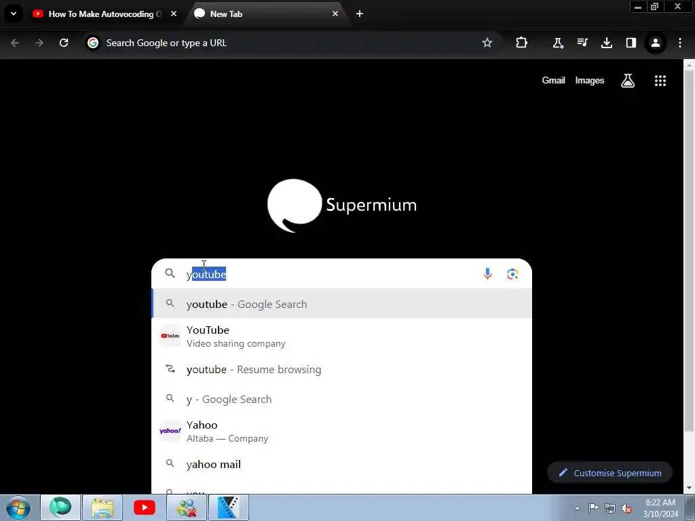Select the New Tab tab
695x521 pixels.
[x=266, y=14]
